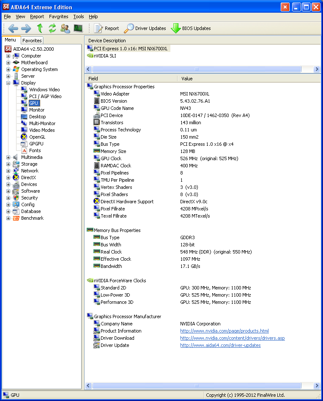Click the Operating System Windows flag icon
The image size is (323, 401).
(x=16, y=69)
